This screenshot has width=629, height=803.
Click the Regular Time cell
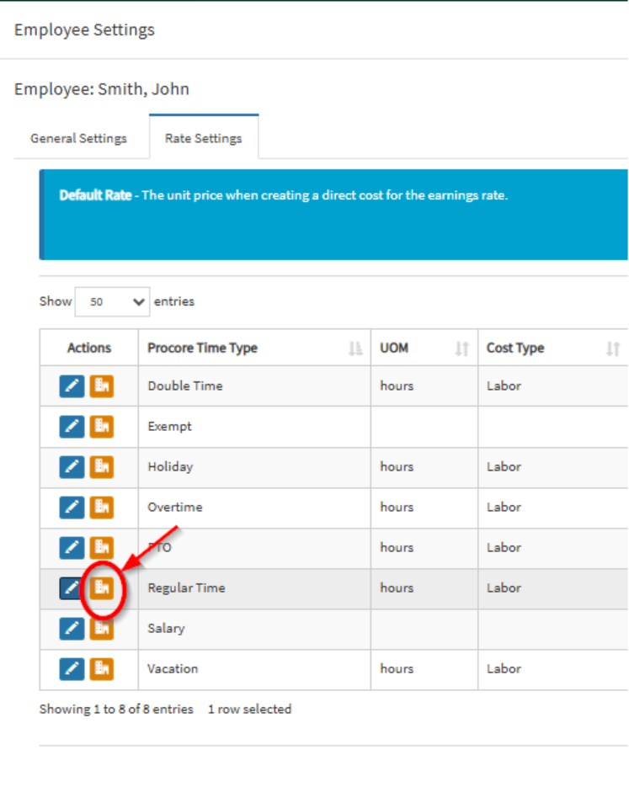pyautogui.click(x=254, y=588)
